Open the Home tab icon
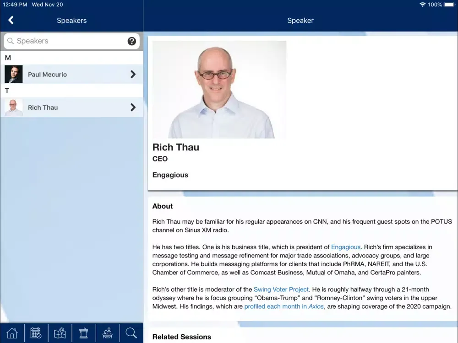The image size is (458, 343). (x=12, y=333)
